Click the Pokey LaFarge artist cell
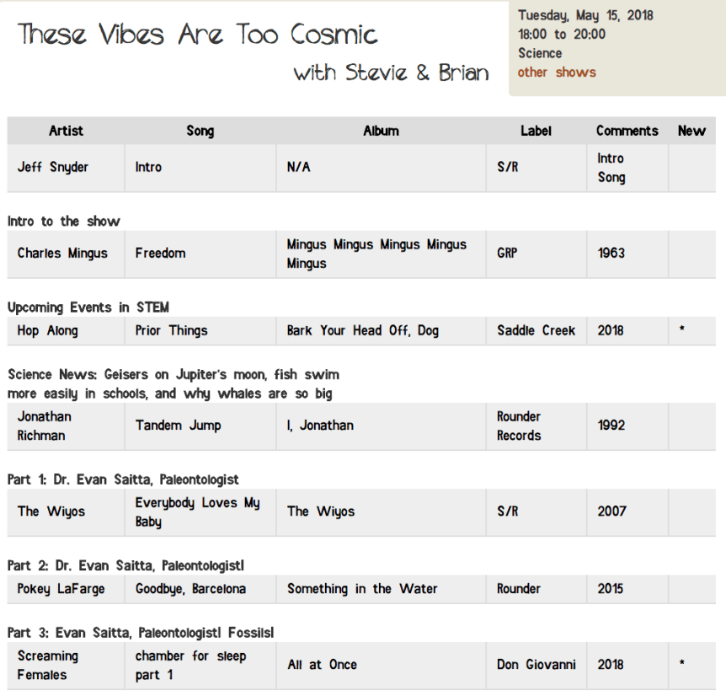This screenshot has height=696, width=726. click(x=61, y=589)
